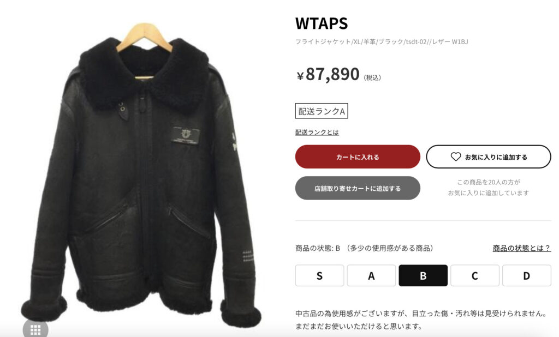Add this item to favorites

click(489, 157)
